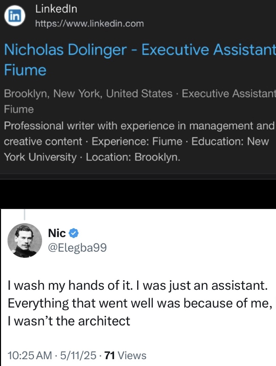The width and height of the screenshot is (276, 366).
Task: Click the Everything that went well tweet line
Action: (140, 303)
